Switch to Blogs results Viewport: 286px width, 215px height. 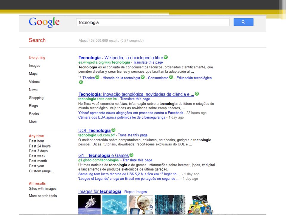33,106
